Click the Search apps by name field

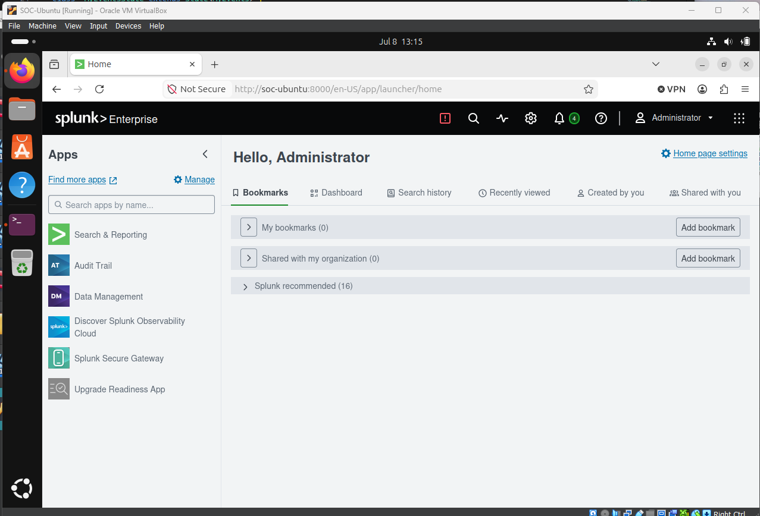(132, 204)
